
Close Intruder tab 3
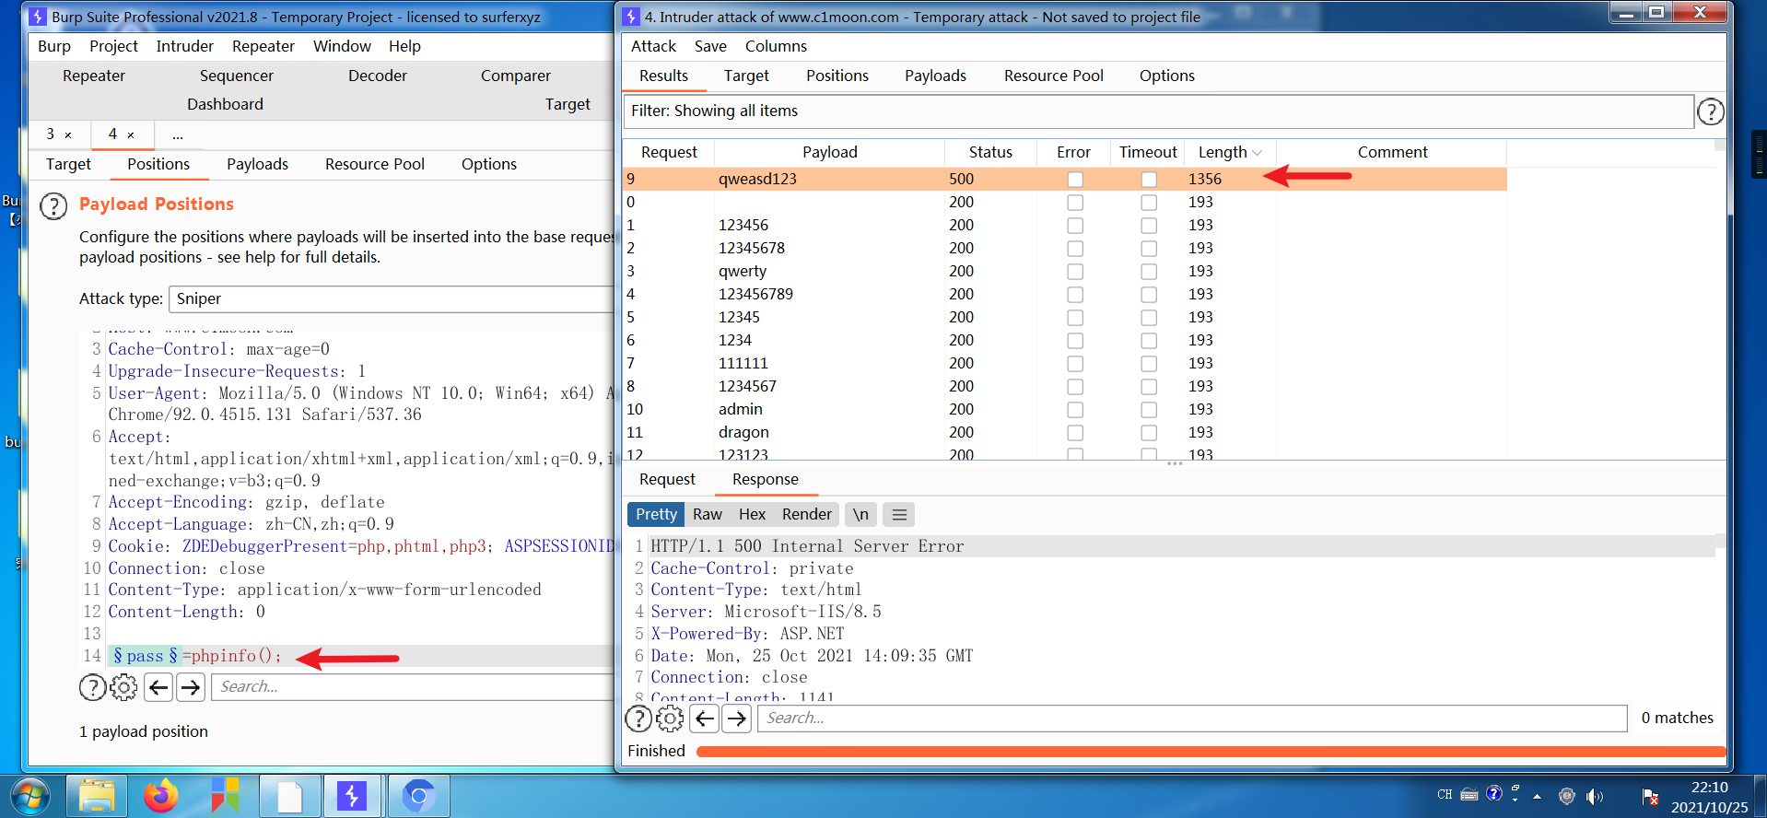(68, 135)
